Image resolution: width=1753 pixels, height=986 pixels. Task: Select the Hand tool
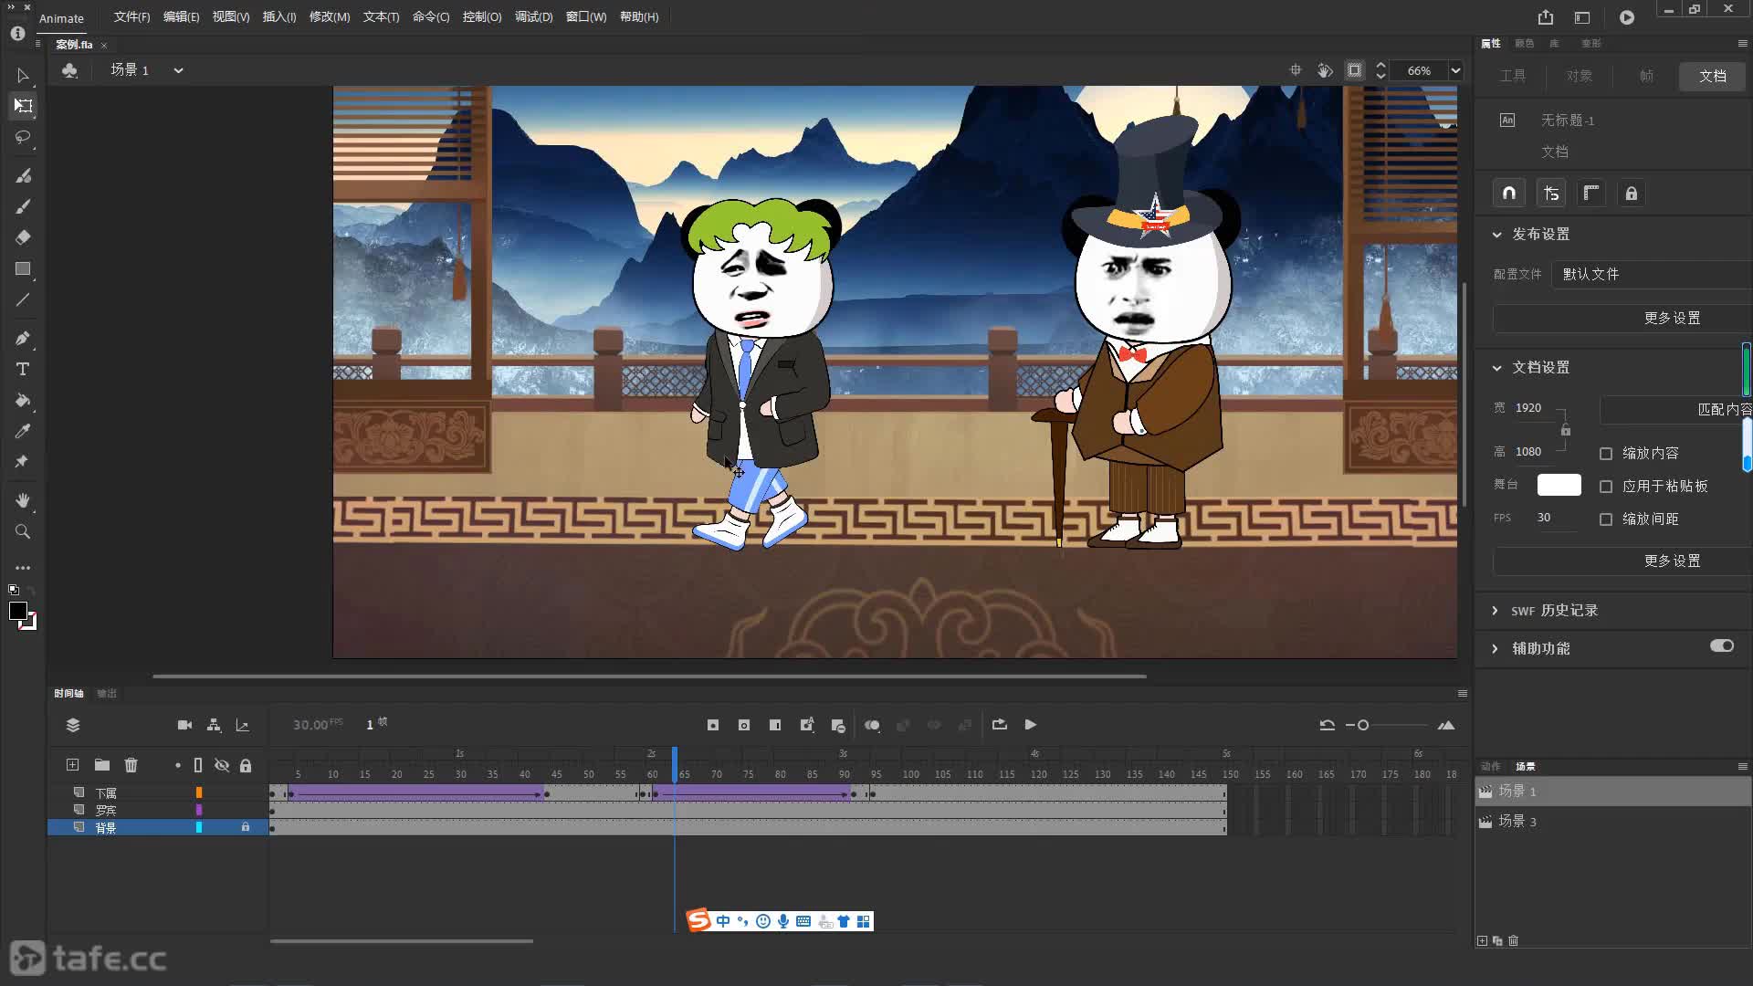(x=23, y=500)
